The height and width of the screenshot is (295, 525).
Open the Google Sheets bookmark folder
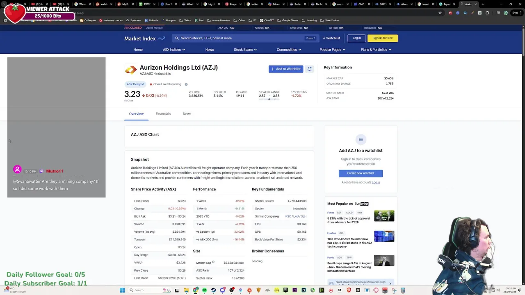(288, 20)
